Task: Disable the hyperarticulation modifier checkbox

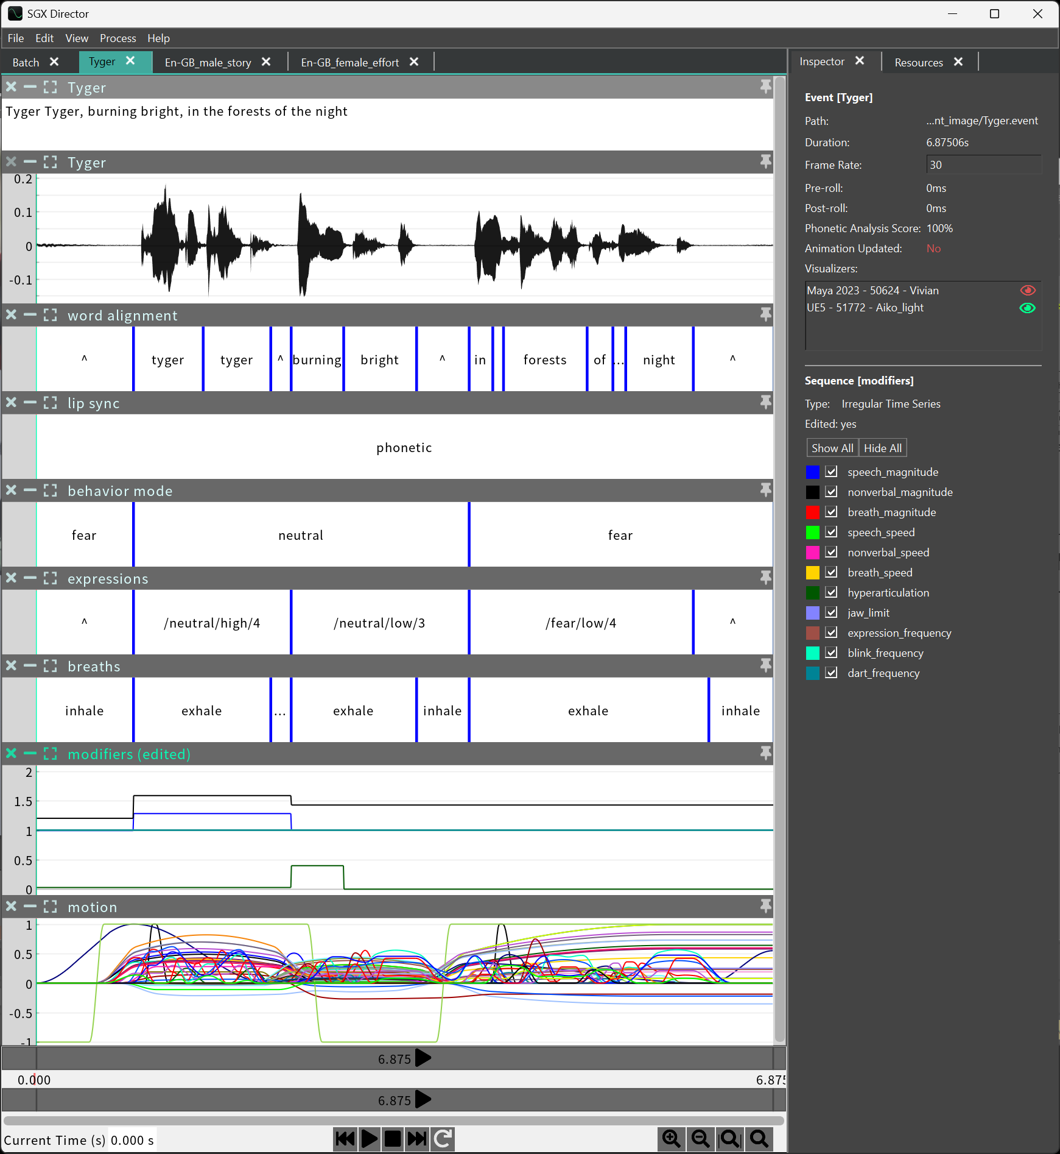Action: point(831,593)
